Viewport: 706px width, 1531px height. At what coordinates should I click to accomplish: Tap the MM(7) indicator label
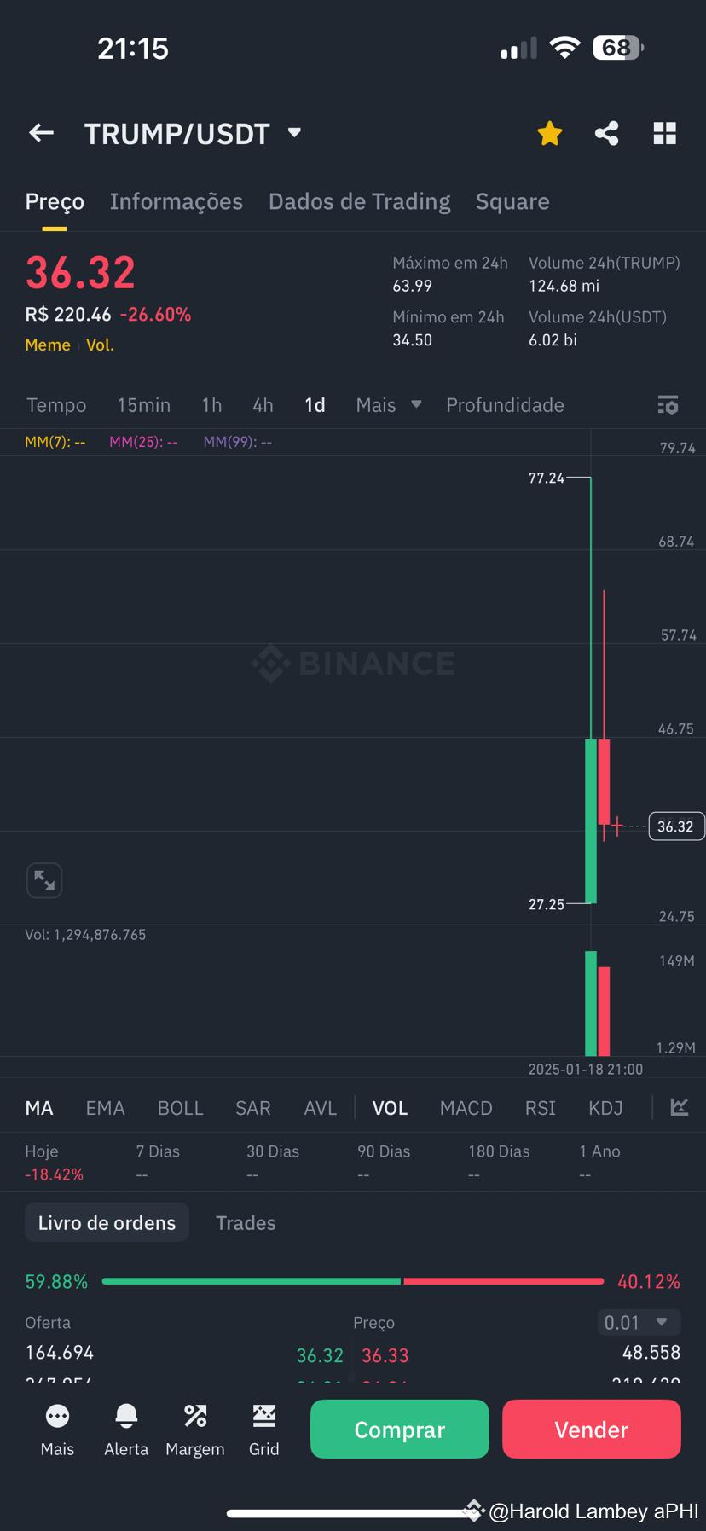point(55,442)
